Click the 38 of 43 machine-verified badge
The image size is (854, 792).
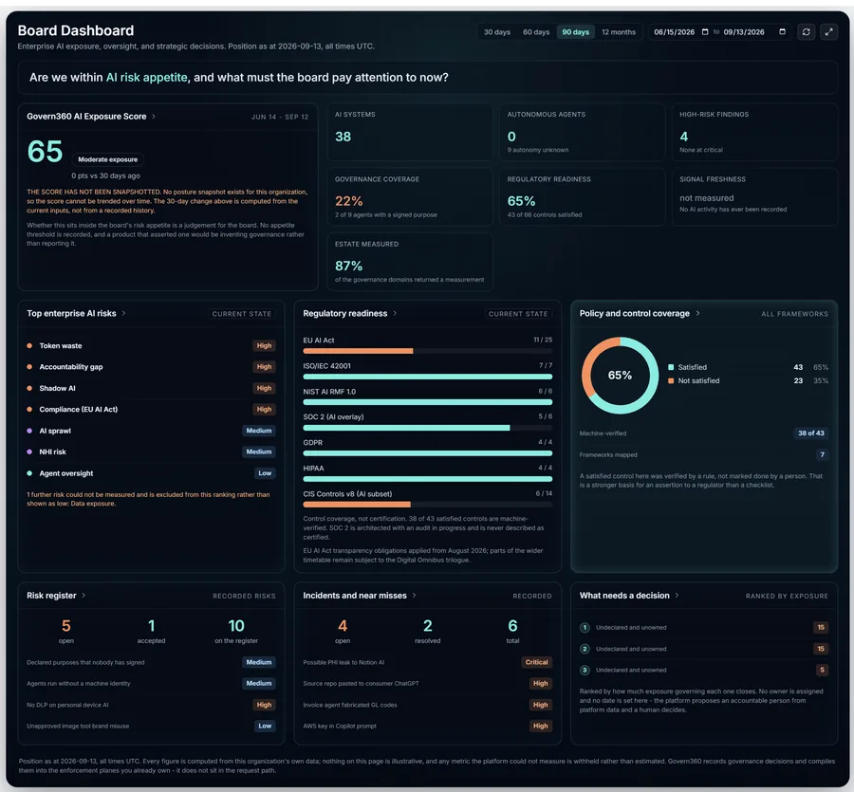tap(811, 433)
